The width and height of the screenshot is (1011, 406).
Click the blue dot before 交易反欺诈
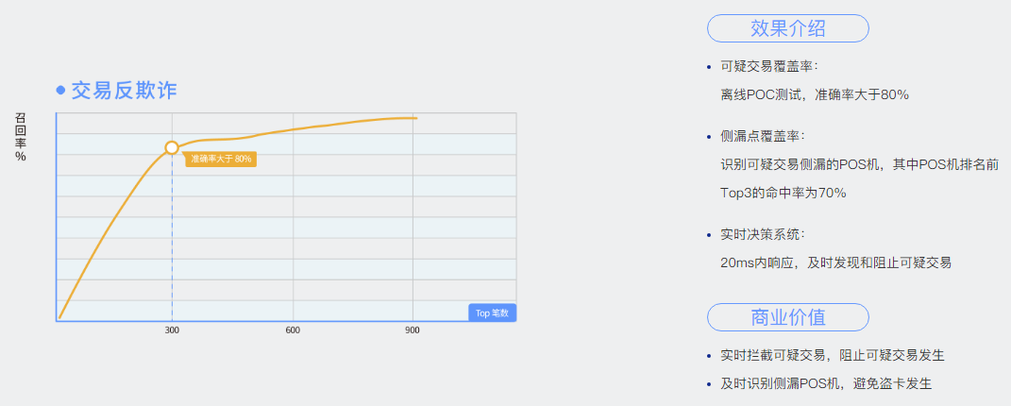[x=60, y=91]
